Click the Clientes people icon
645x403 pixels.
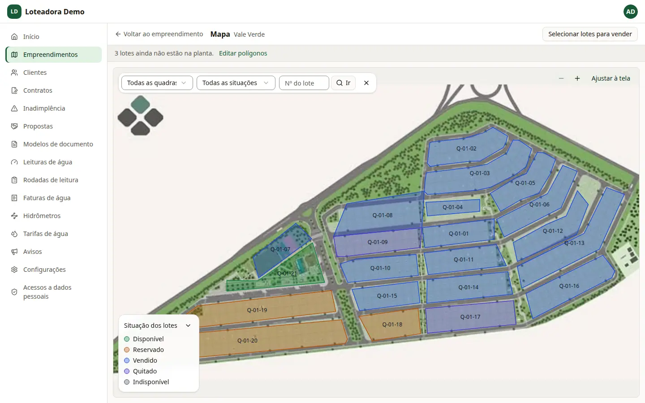pos(14,73)
